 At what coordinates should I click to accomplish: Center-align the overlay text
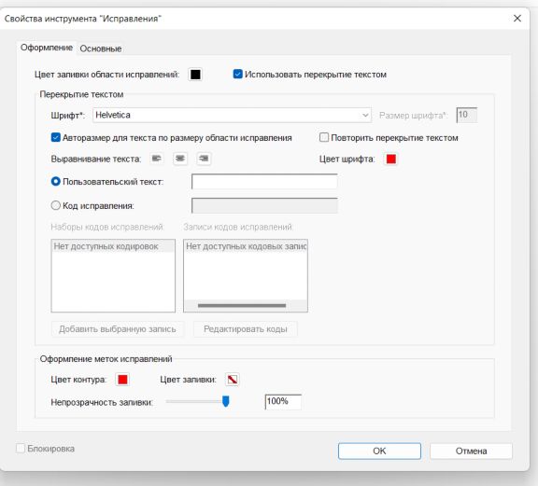[180, 159]
